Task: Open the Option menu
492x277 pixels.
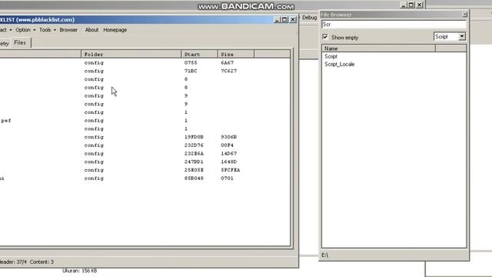Action: pos(25,30)
